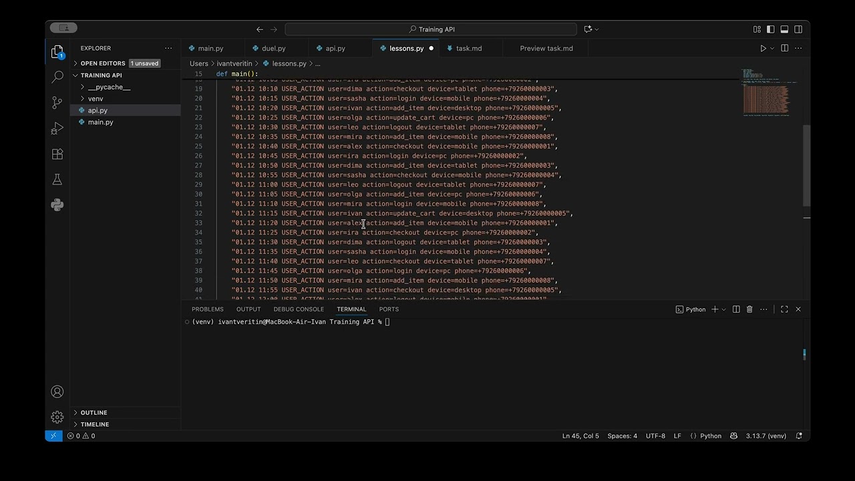Kill terminal with trash icon
This screenshot has width=855, height=481.
tap(749, 309)
